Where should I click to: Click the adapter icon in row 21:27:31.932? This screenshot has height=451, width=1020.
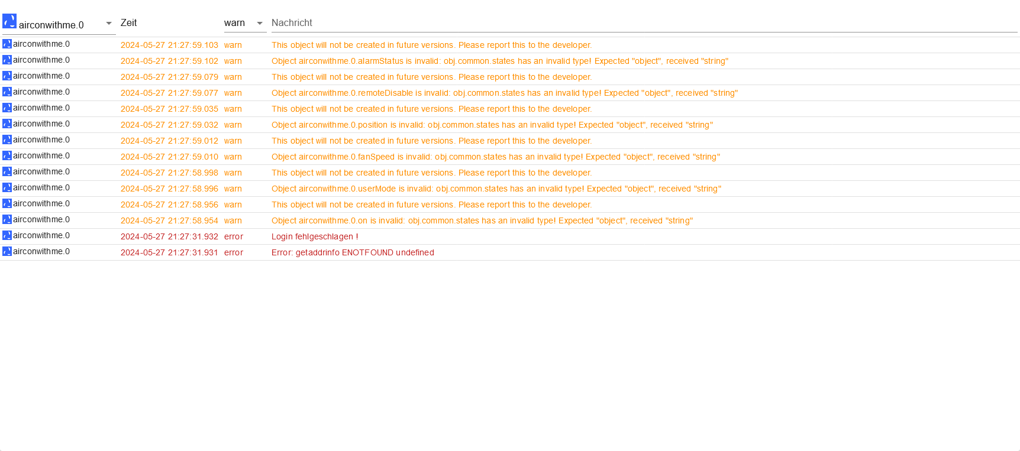(7, 236)
